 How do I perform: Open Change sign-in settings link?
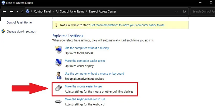pos(21,31)
